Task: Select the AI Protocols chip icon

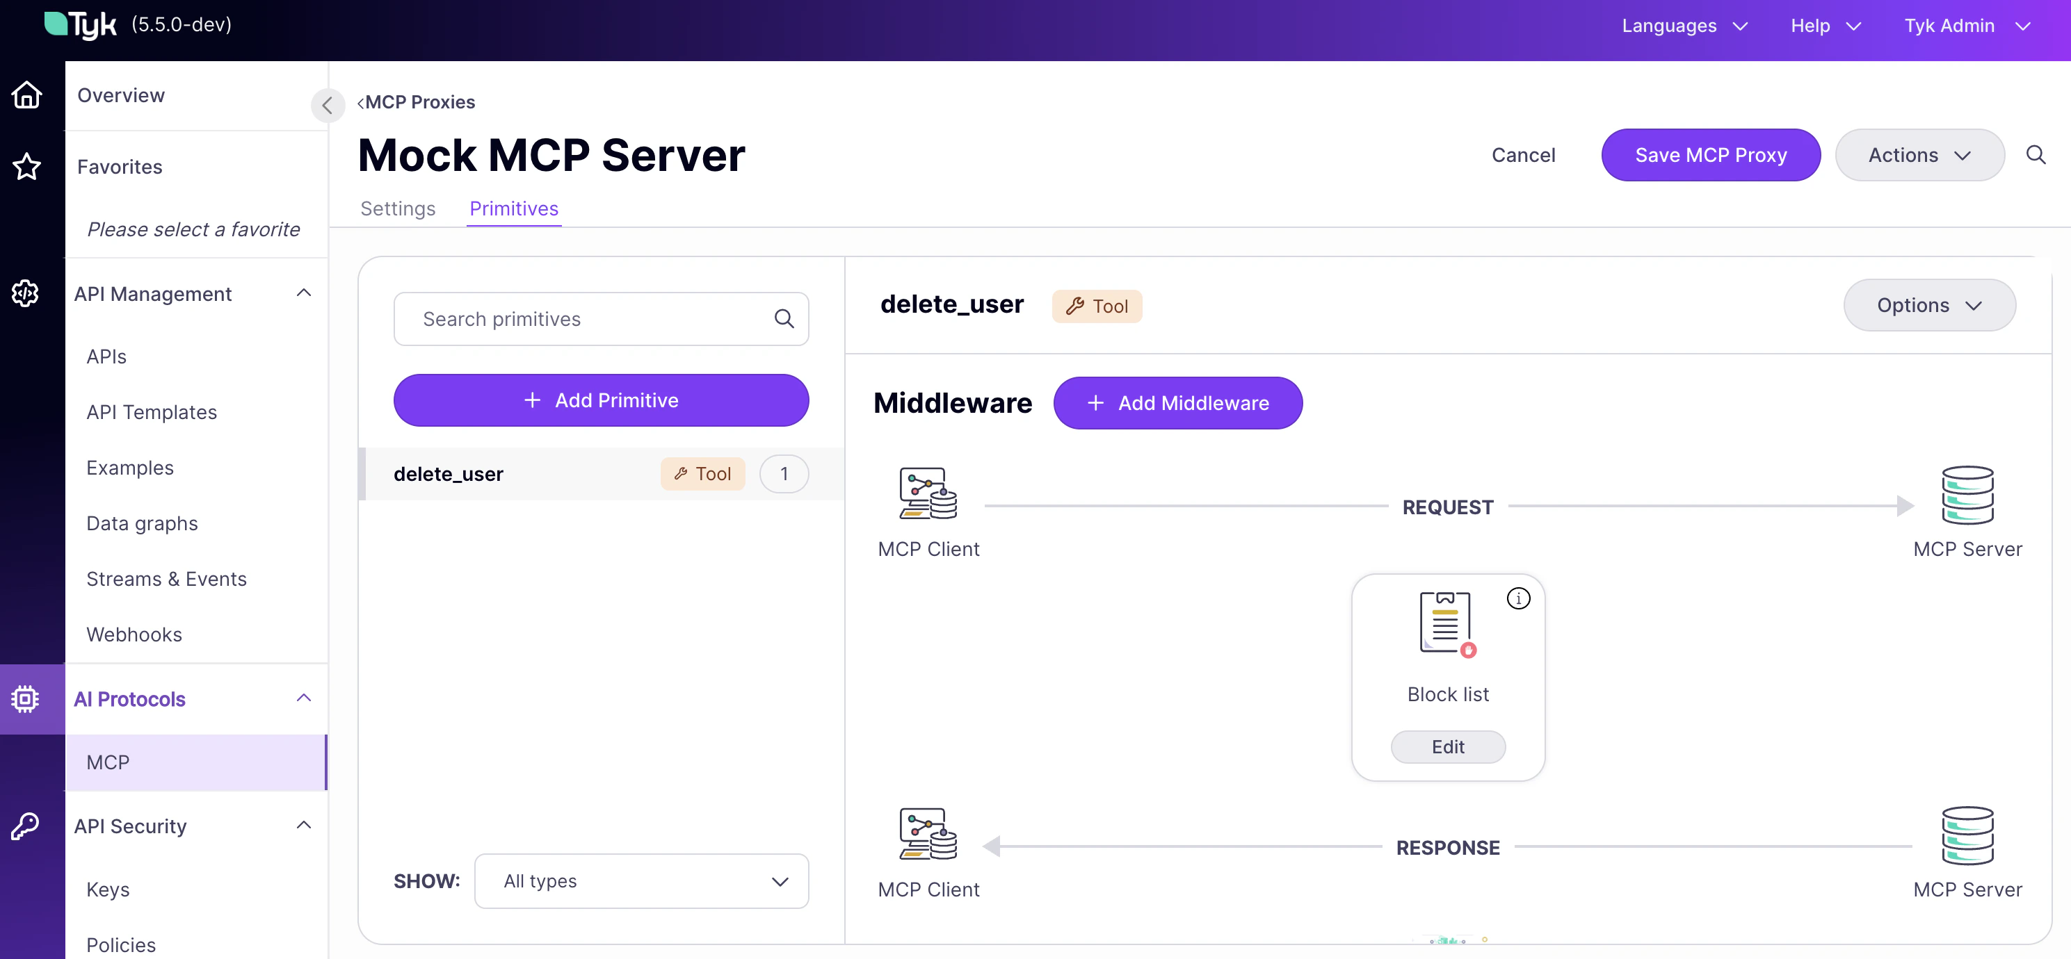Action: coord(26,699)
